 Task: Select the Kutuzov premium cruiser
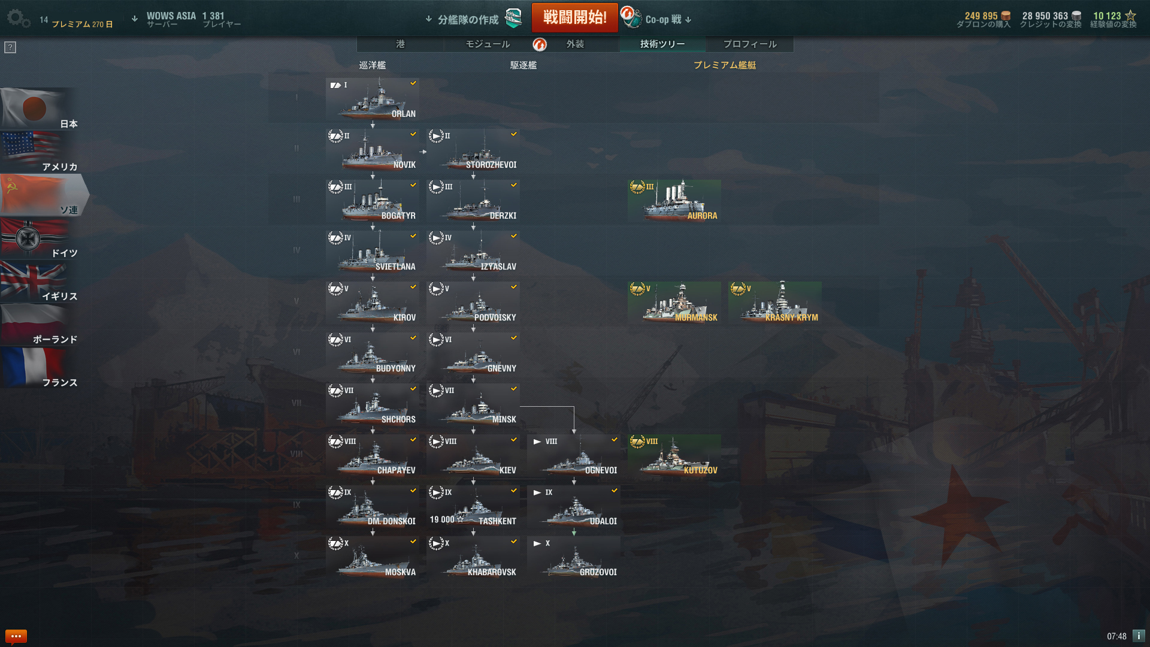click(674, 456)
